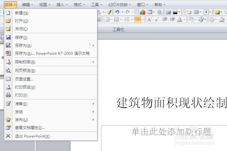The height and width of the screenshot is (151, 227).
Task: Click the Restrict Permission (限制权限) icon
Action: (x=8, y=62)
